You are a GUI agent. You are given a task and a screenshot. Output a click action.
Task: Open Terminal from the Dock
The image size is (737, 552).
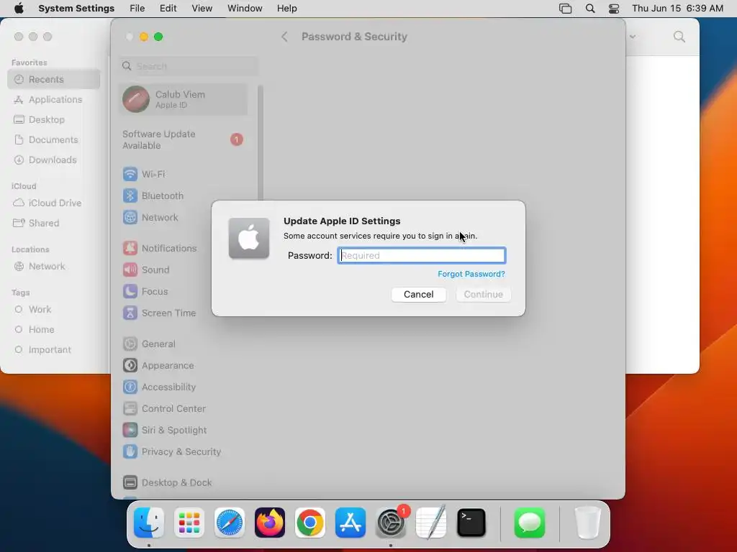tap(471, 523)
